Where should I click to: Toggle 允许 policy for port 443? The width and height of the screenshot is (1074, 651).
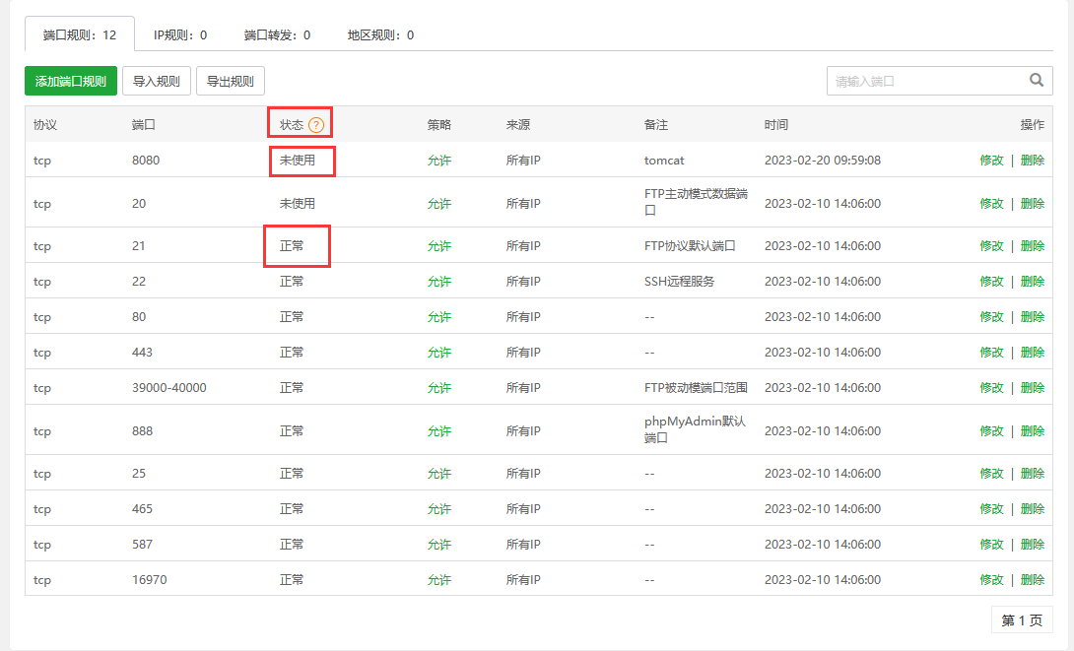click(x=438, y=353)
